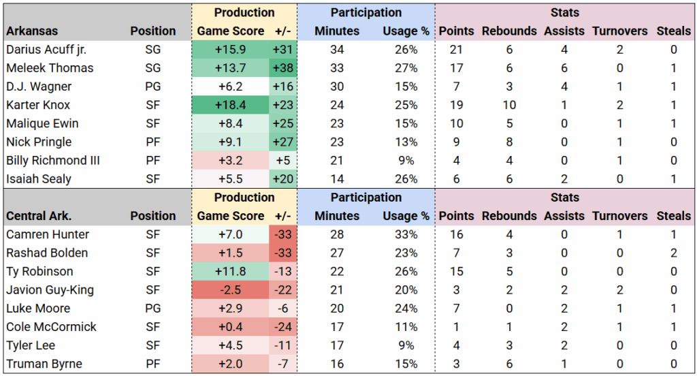Click Karter Knox's +18.4 Game Score cell

tap(231, 105)
